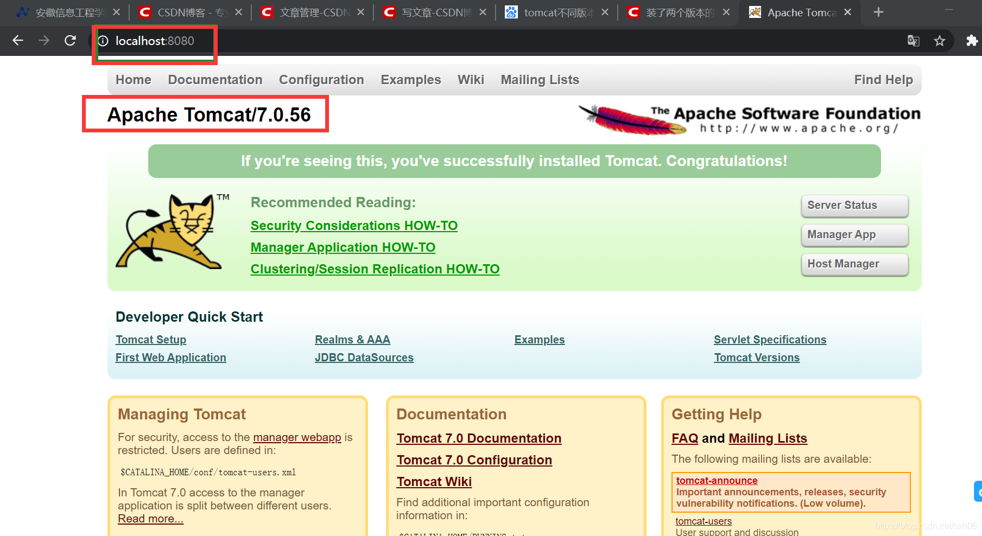982x536 pixels.
Task: Open the tomcat-announce mailing list link
Action: pos(717,481)
